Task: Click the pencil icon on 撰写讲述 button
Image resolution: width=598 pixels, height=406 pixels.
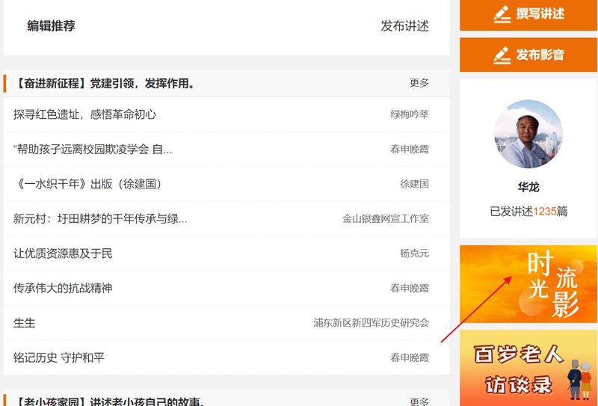Action: 502,14
